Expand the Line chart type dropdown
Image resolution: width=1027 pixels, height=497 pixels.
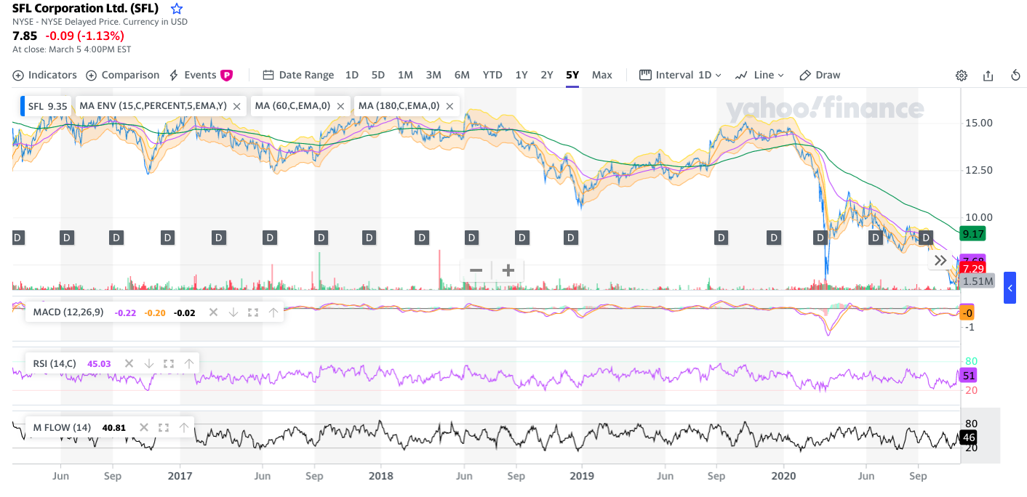click(x=760, y=75)
